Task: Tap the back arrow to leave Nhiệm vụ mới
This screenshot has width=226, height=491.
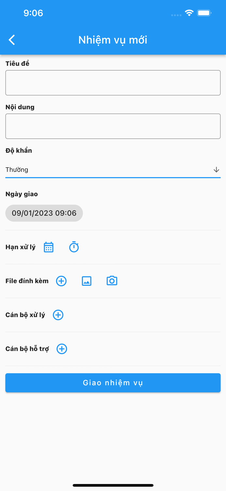Action: coord(11,40)
